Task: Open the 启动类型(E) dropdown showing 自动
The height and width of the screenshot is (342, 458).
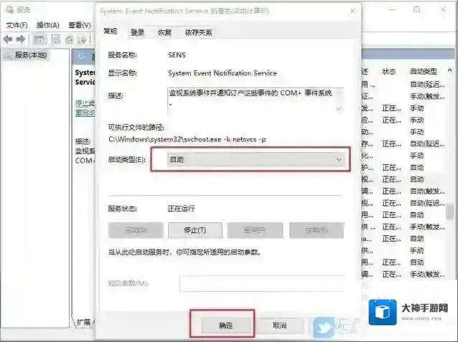Action: tap(256, 159)
